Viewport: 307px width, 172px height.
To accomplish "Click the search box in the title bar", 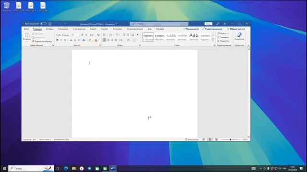I will (159, 24).
